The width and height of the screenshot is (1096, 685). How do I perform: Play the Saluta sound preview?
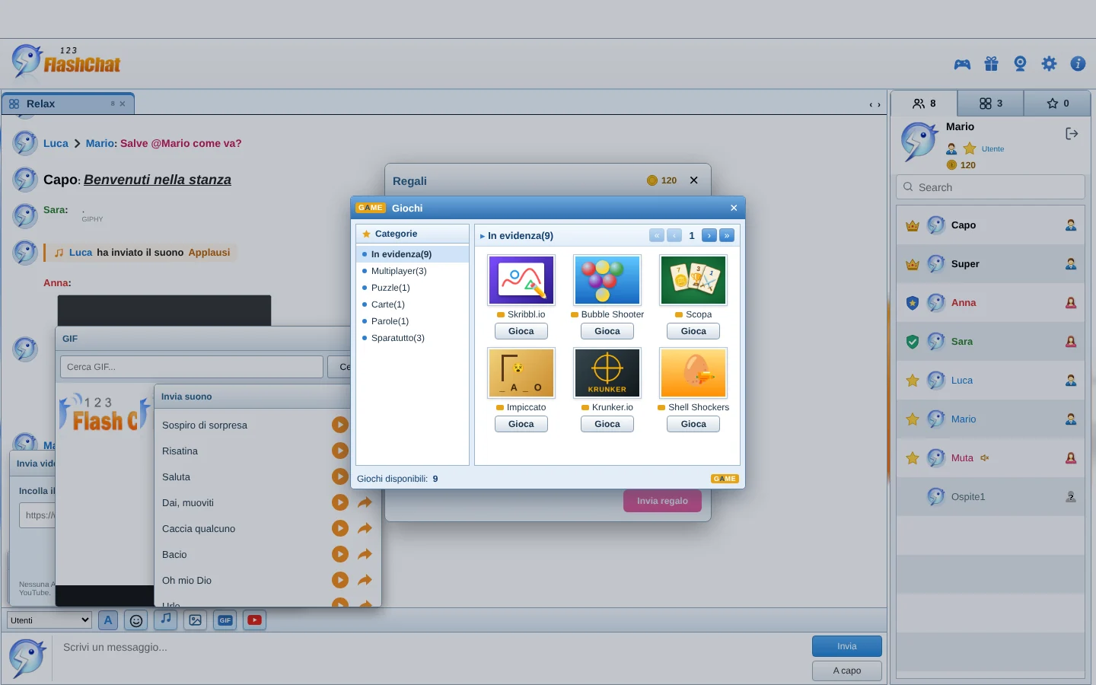[x=340, y=476]
